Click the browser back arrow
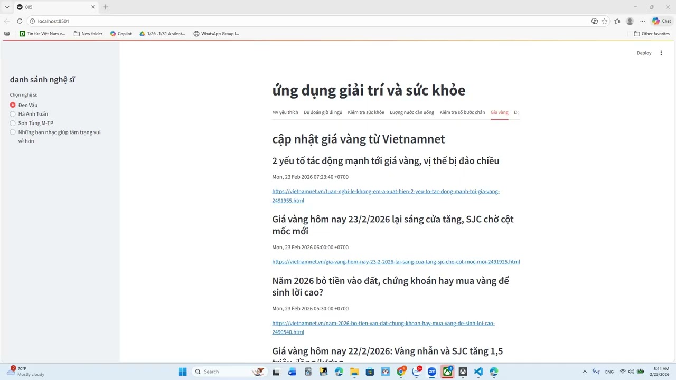The image size is (676, 380). [7, 21]
